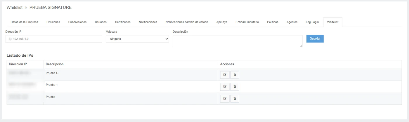
Task: Select the active Whitelist tab
Action: [x=333, y=22]
